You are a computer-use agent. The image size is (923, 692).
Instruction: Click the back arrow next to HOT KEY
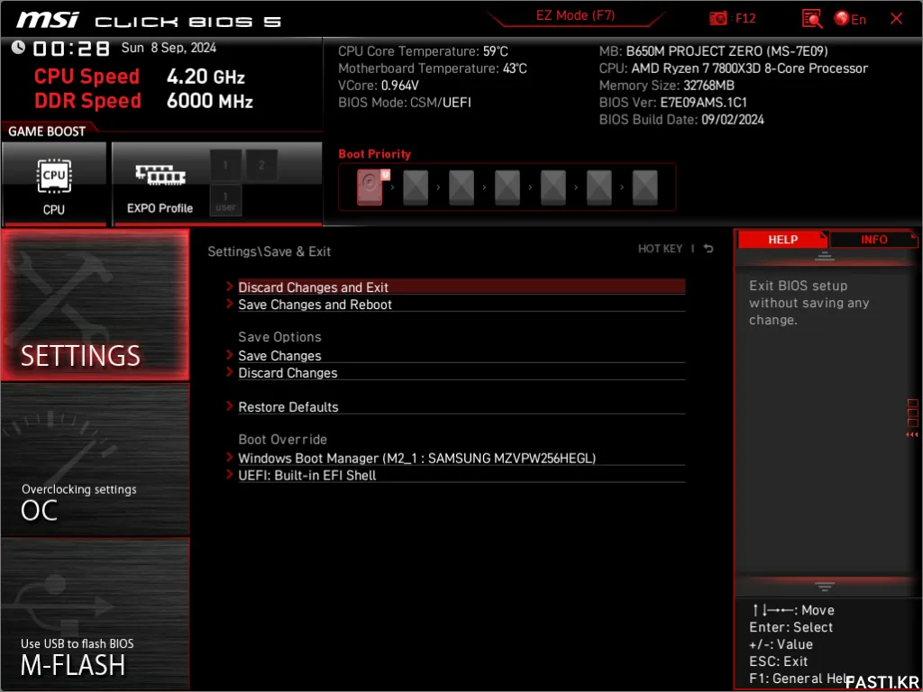(x=708, y=249)
